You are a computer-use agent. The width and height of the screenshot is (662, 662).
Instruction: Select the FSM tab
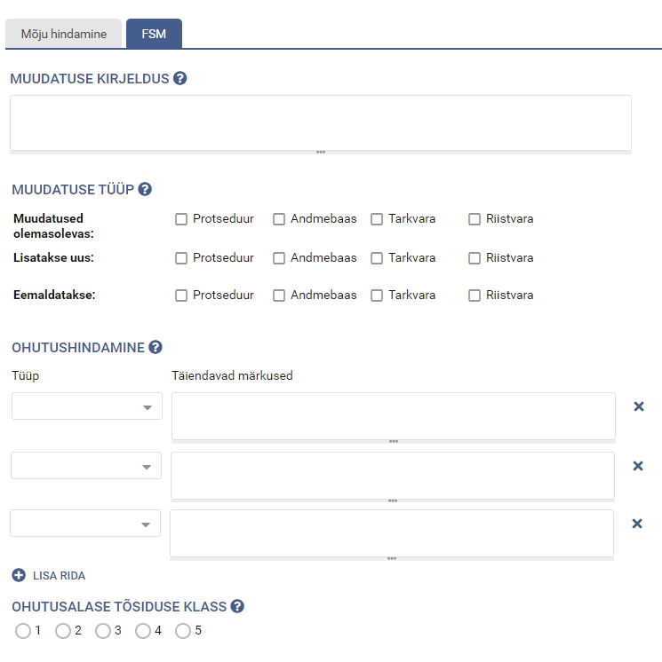click(154, 34)
